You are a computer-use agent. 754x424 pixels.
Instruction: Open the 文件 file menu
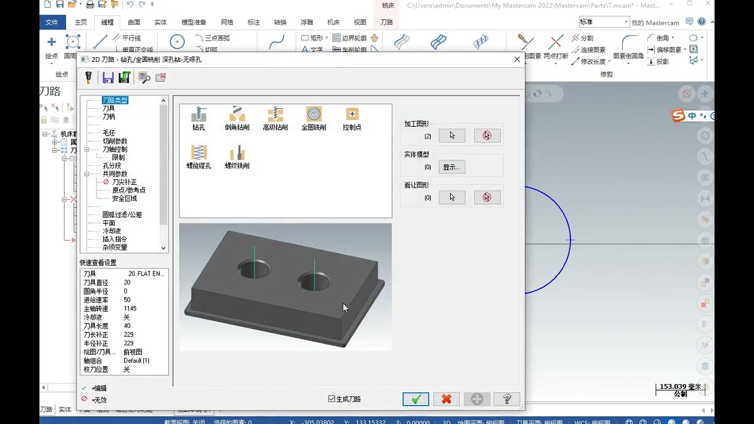tap(52, 22)
